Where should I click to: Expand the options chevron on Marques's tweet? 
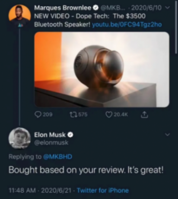[168, 7]
